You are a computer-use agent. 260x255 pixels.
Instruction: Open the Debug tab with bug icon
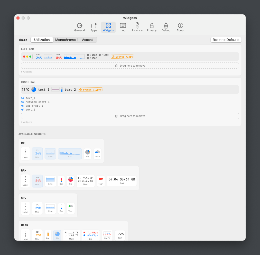(x=166, y=27)
